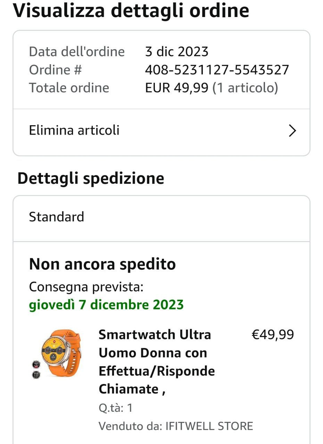Tap the order date 3 dic 2023
This screenshot has height=444, width=323.
176,52
